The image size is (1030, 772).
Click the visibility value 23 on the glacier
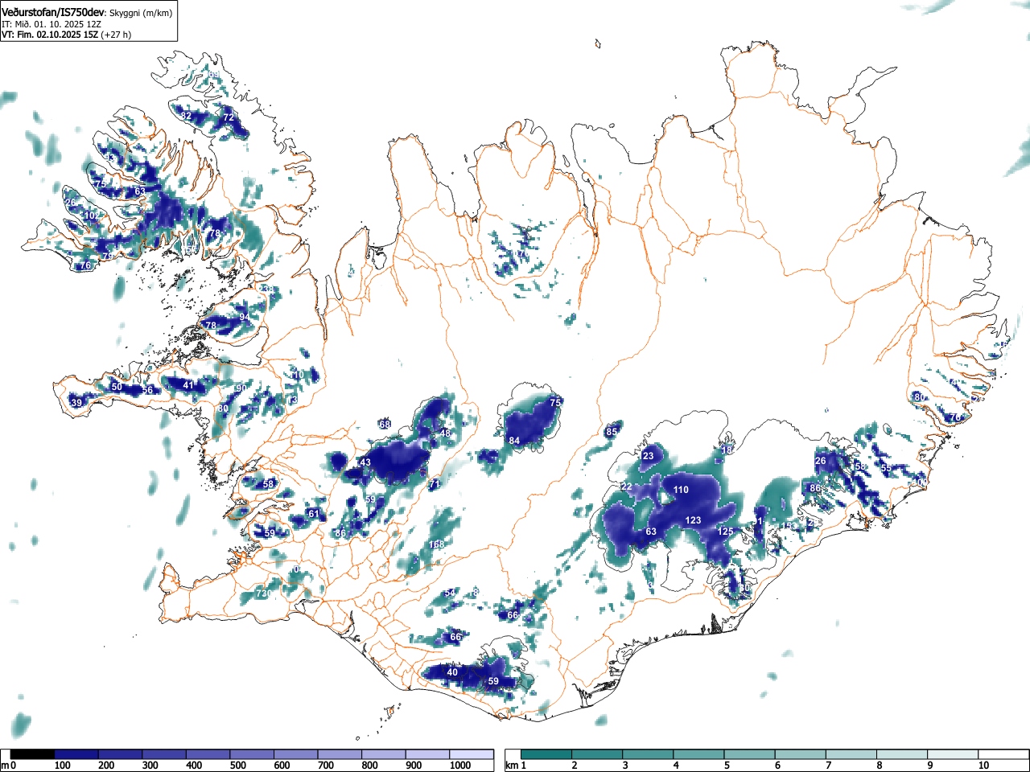tap(649, 456)
